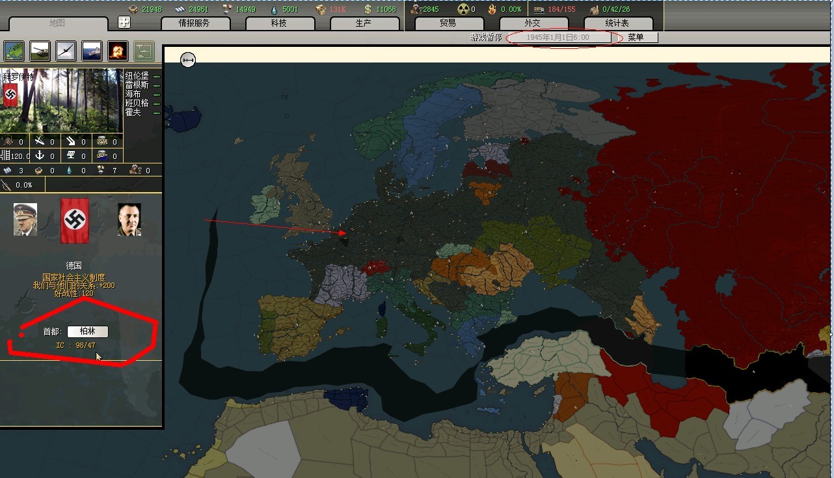Viewport: 834px width, 478px height.
Task: Click the anchor naval base icon
Action: 39,156
